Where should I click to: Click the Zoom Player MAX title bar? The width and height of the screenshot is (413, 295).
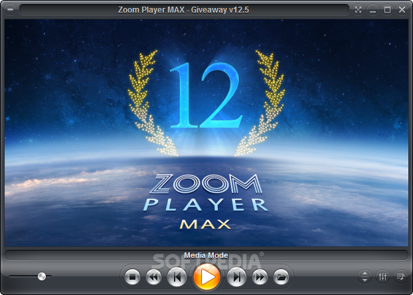coord(184,10)
